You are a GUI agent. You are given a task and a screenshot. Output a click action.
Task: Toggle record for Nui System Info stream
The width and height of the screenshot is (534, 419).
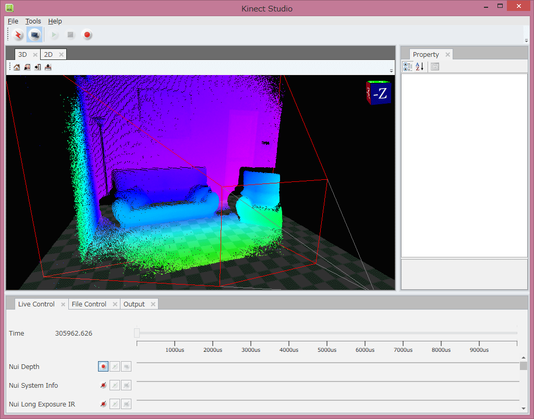coord(103,385)
